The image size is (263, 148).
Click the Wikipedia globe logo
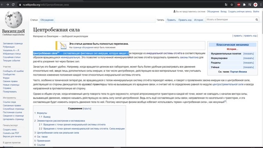(x=14, y=19)
